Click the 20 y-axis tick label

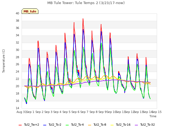pyautogui.click(x=17, y=86)
